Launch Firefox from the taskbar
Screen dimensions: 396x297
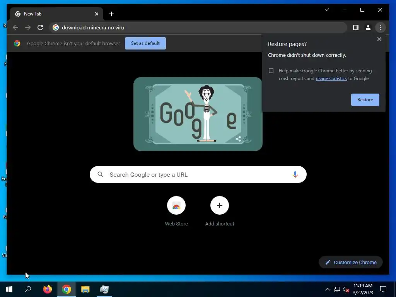(47, 289)
